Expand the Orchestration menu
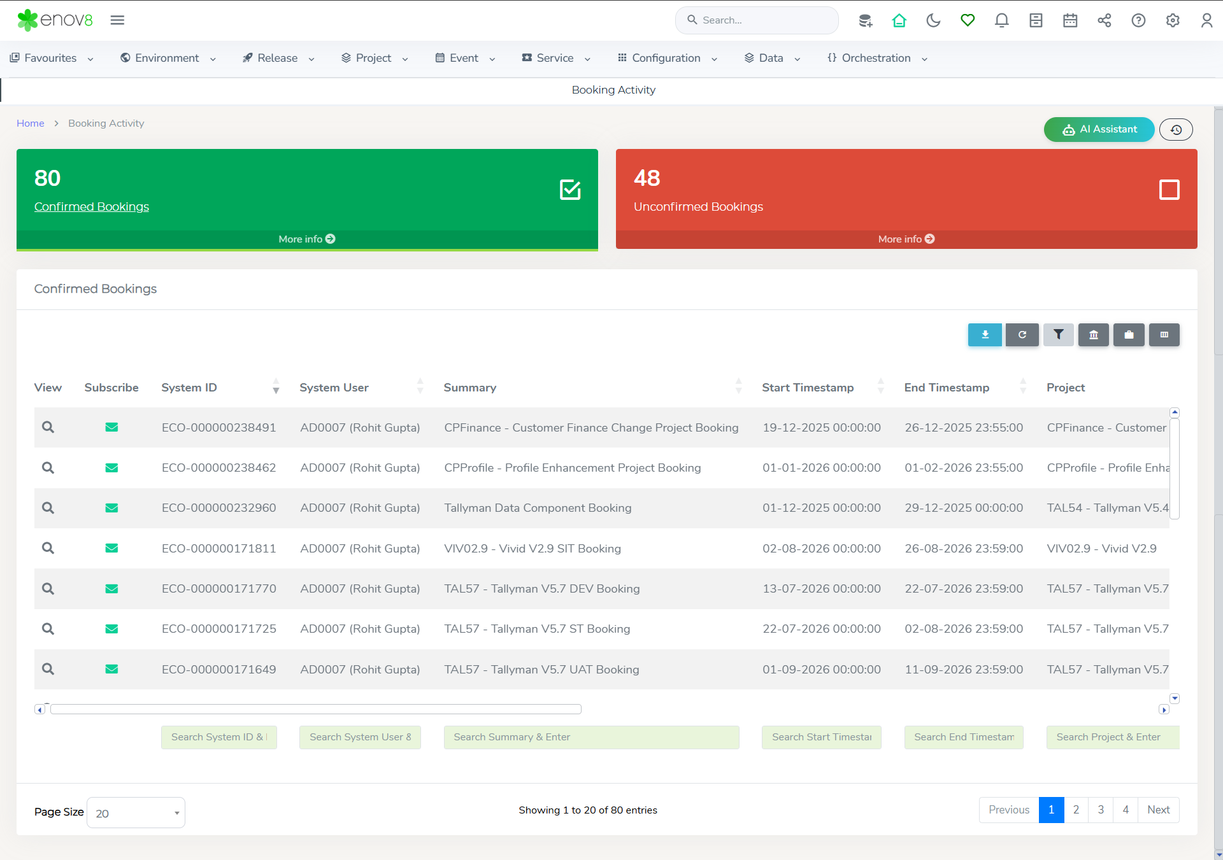1223x860 pixels. click(x=876, y=58)
